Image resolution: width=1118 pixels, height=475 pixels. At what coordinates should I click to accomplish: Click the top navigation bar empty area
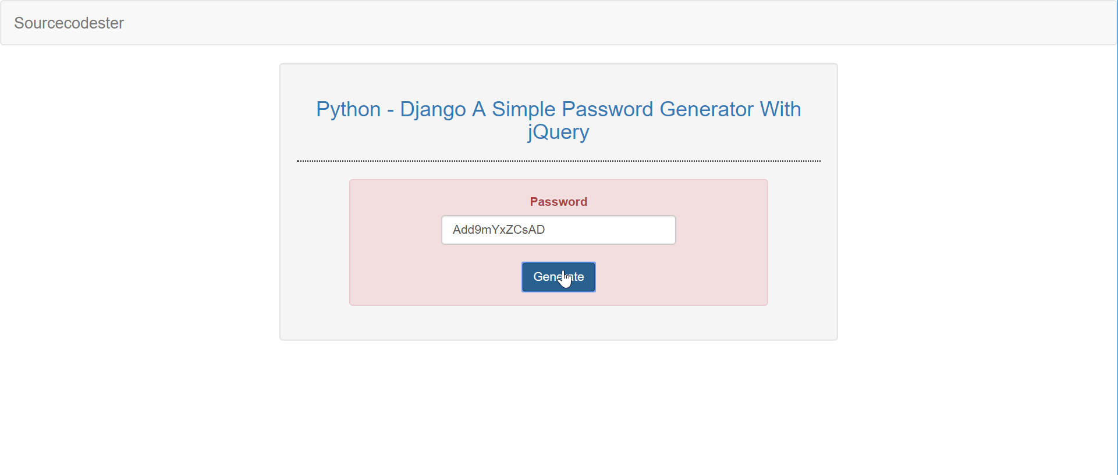[582, 23]
